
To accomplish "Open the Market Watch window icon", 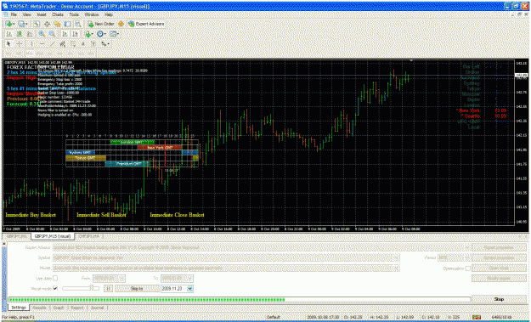I will [x=37, y=24].
